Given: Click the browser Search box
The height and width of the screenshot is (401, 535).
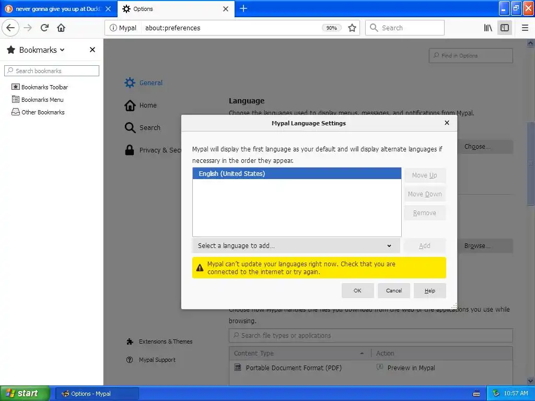Looking at the screenshot, I should pos(405,28).
